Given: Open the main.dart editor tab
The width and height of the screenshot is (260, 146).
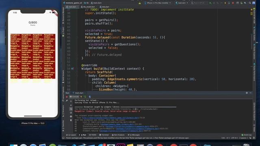Looking at the screenshot, I should pos(71,7).
